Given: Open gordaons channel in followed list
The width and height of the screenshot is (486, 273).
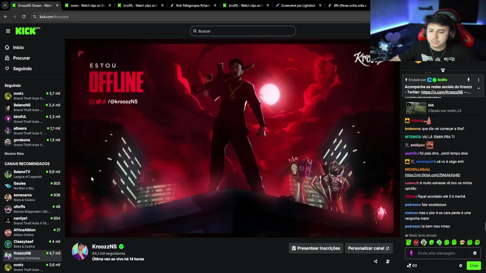Looking at the screenshot, I should (x=32, y=142).
